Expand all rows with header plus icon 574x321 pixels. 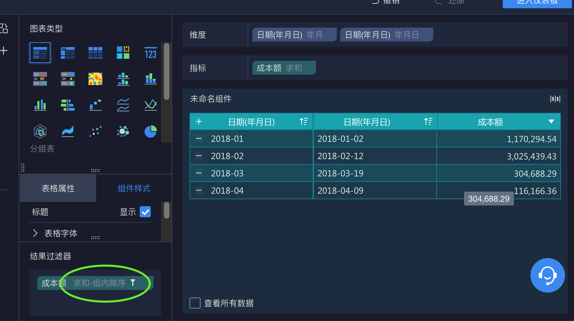point(199,121)
